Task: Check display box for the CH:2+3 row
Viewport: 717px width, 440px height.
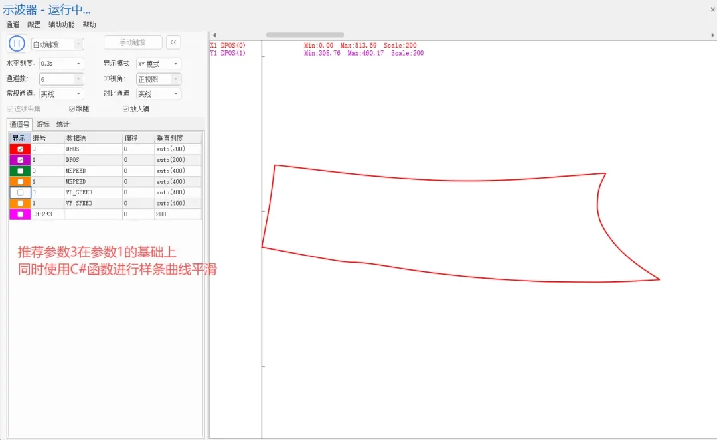Action: [x=20, y=214]
